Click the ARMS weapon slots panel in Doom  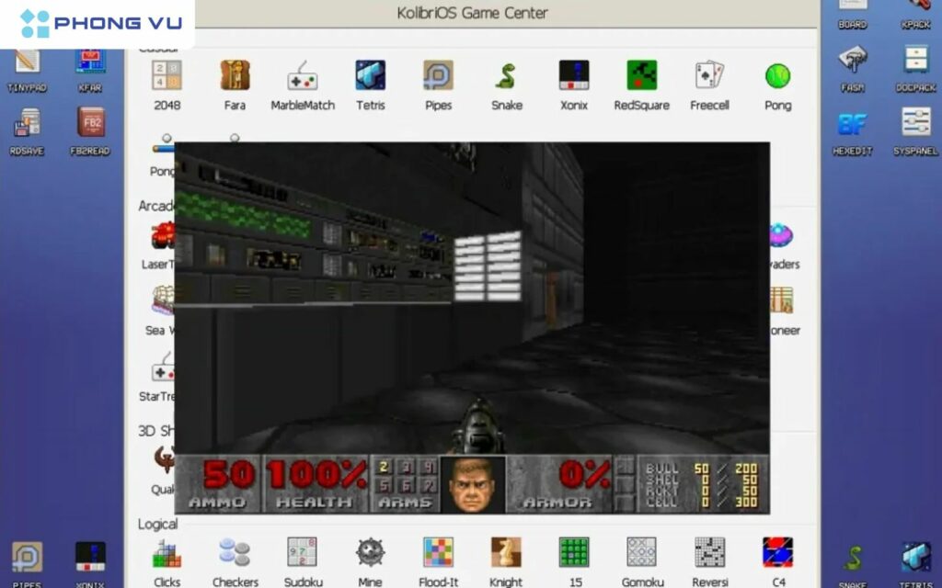(406, 483)
